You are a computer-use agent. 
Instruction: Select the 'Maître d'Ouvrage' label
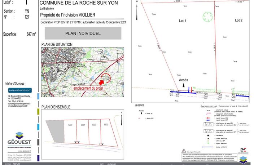point(15,84)
